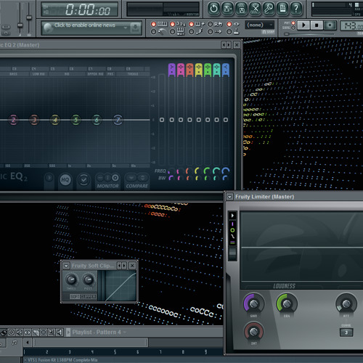Select band 7 token on the EQ graph
Screen dimensions: 363x363
pyautogui.click(x=118, y=120)
